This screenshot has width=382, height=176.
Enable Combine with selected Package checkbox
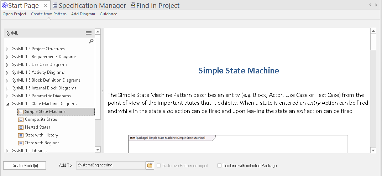pos(219,166)
